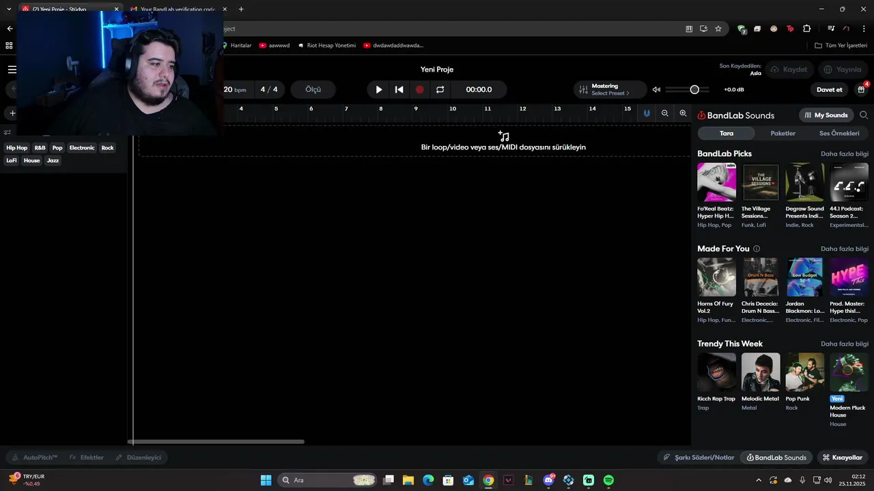Image resolution: width=874 pixels, height=491 pixels.
Task: Zoom in the timeline
Action: click(683, 113)
